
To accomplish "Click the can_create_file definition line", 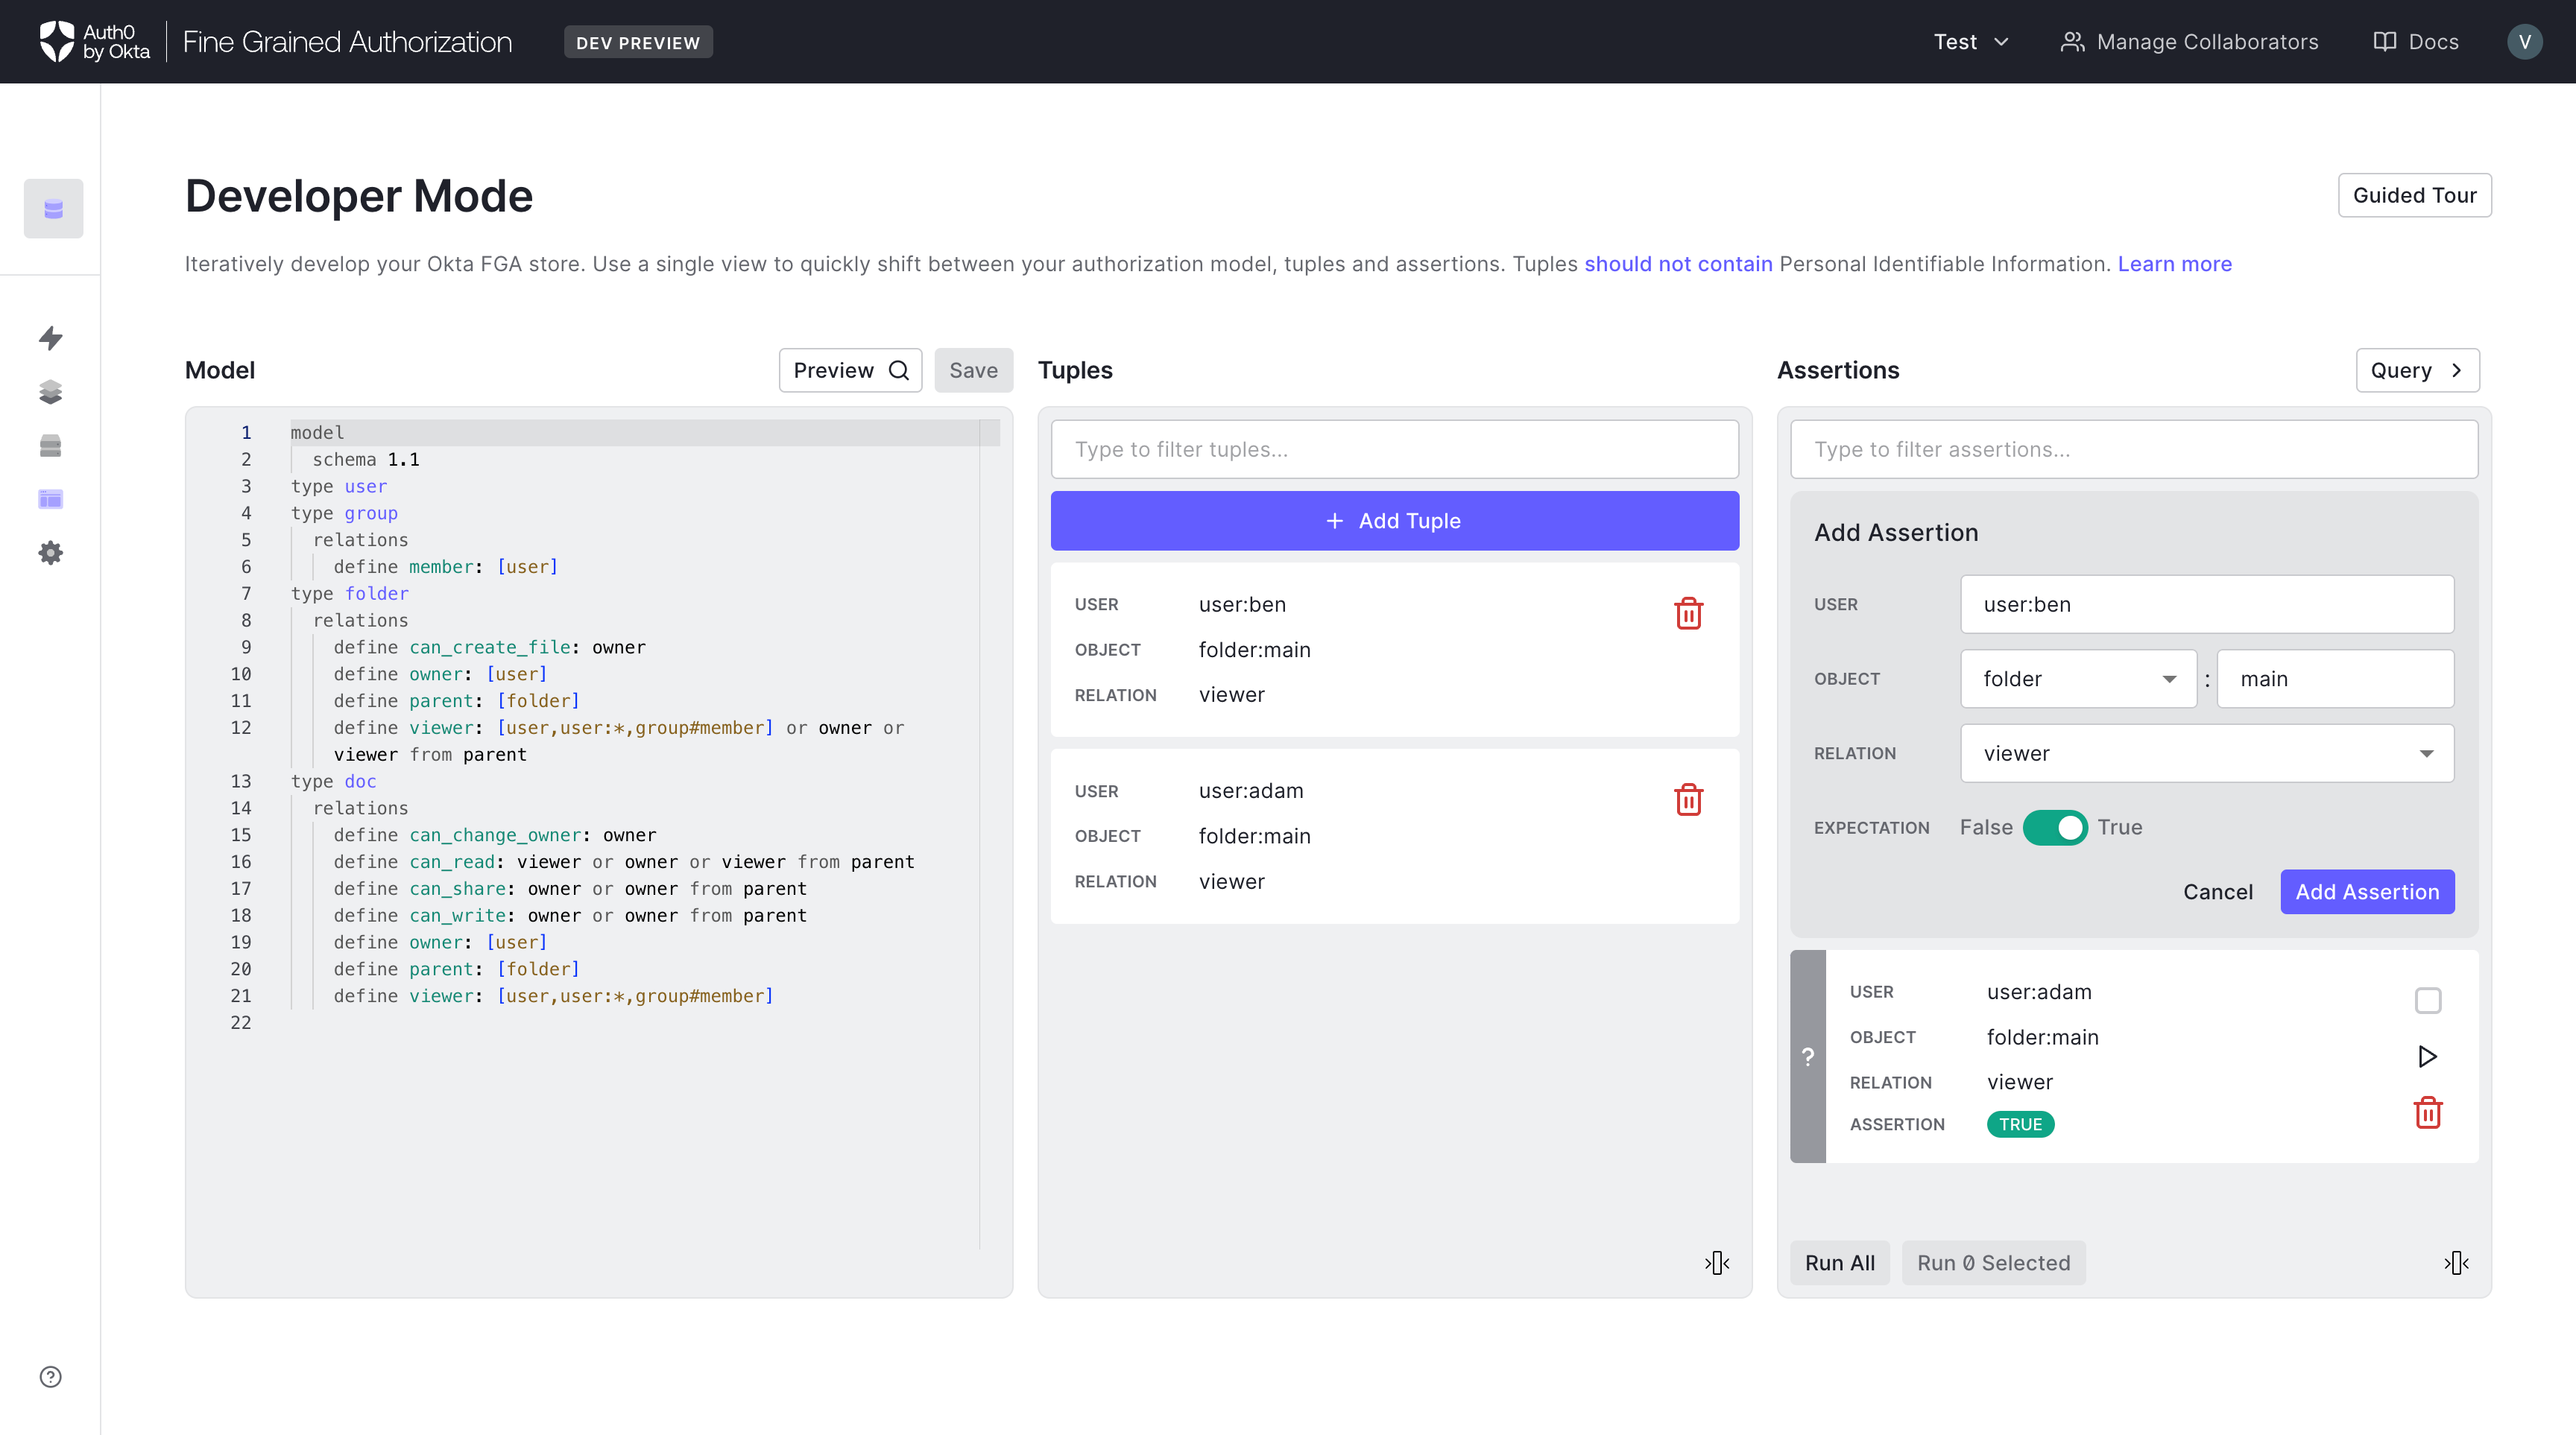I will tap(490, 647).
